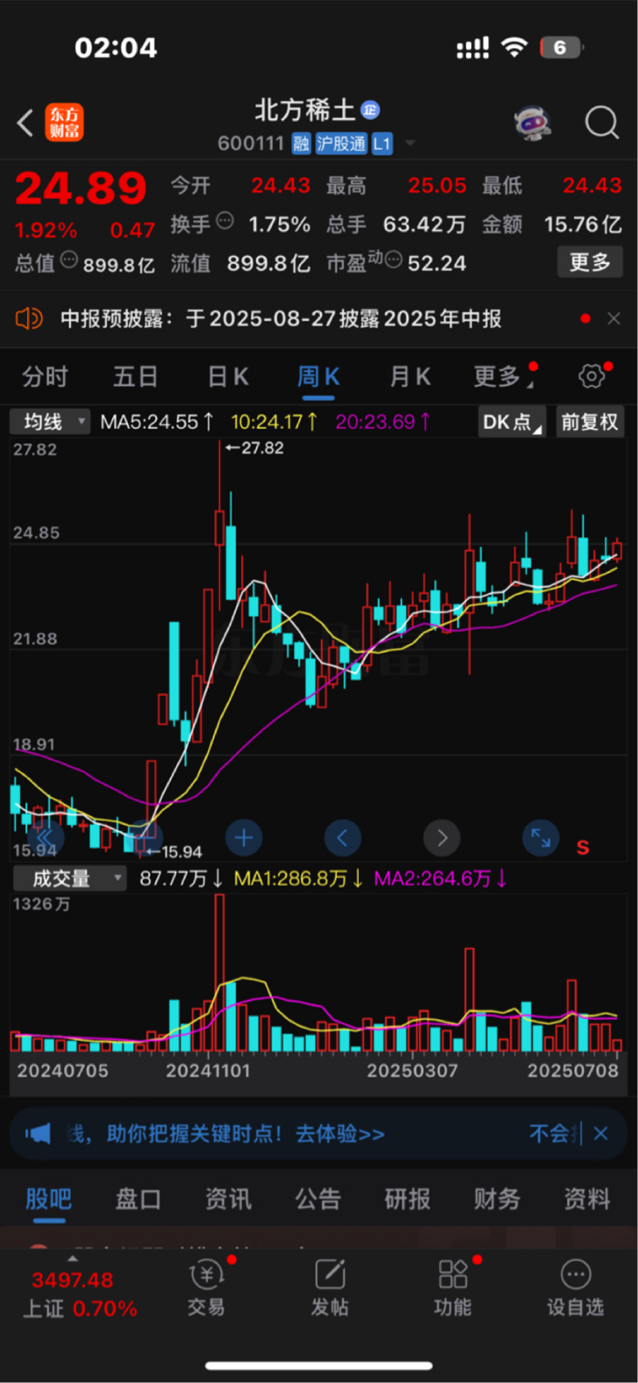
Task: Switch to 月K chart tab
Action: pyautogui.click(x=410, y=377)
